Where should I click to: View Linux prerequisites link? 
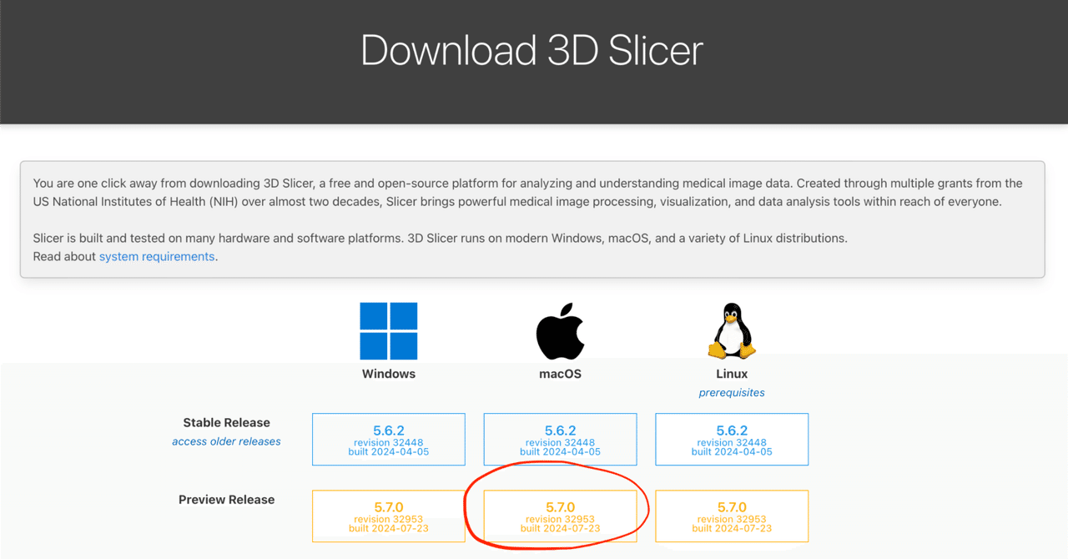click(x=732, y=392)
